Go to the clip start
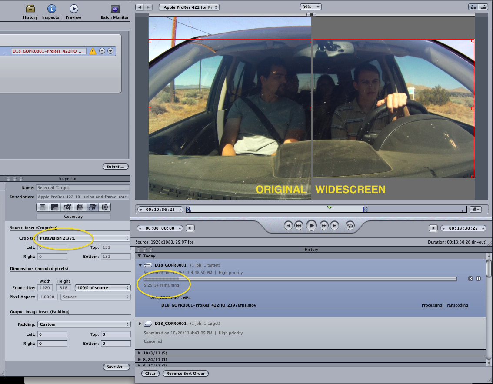Screen dimensions: 493x384 coord(288,226)
